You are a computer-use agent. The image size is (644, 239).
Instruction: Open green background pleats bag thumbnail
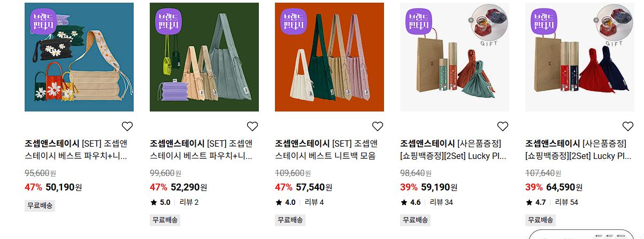(x=204, y=57)
